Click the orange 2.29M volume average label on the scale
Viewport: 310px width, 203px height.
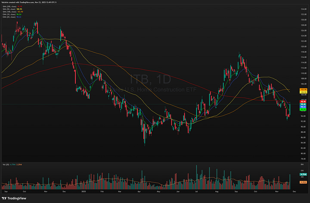303,182
